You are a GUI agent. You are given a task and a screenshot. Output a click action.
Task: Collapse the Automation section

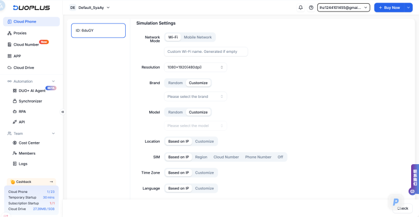pos(53,82)
